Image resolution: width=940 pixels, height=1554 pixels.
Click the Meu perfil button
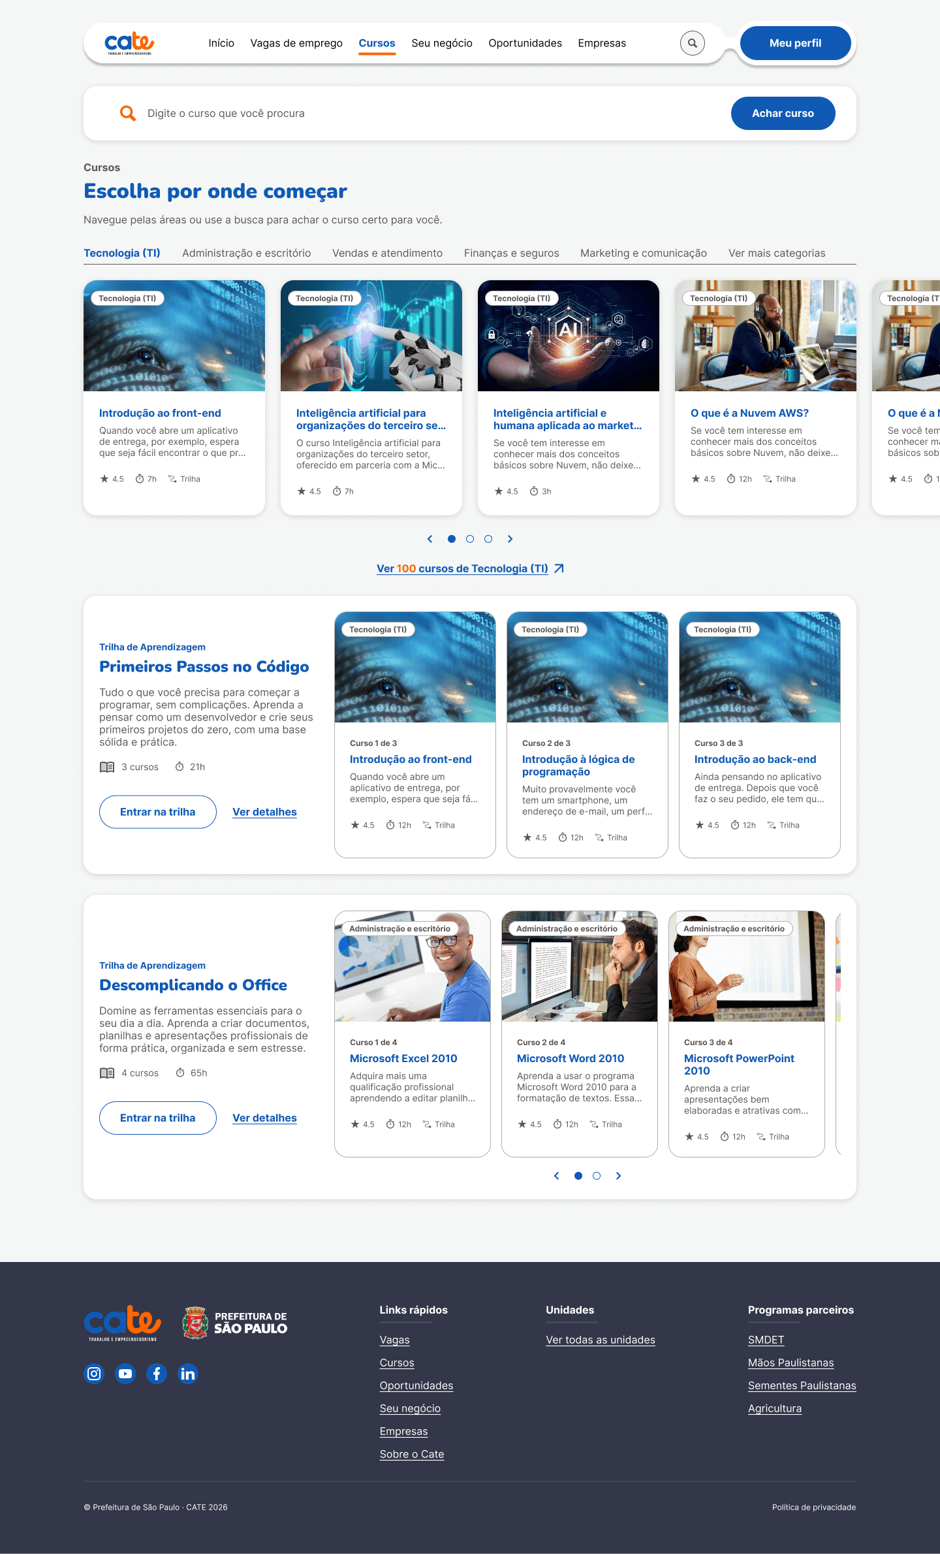click(795, 43)
